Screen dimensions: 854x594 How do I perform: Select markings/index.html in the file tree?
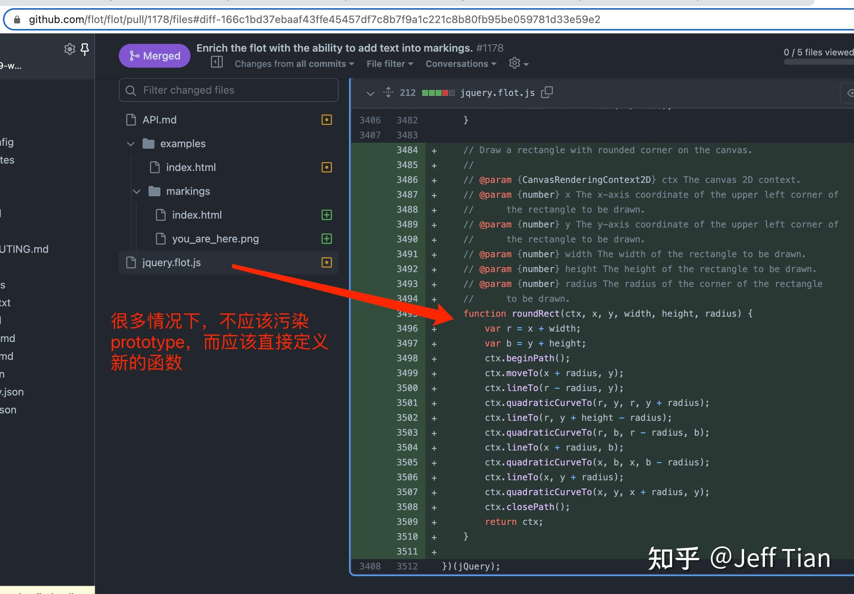click(x=228, y=215)
